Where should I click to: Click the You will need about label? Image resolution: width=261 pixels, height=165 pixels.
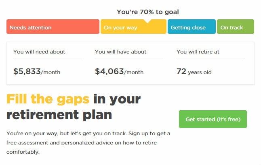pos(39,52)
